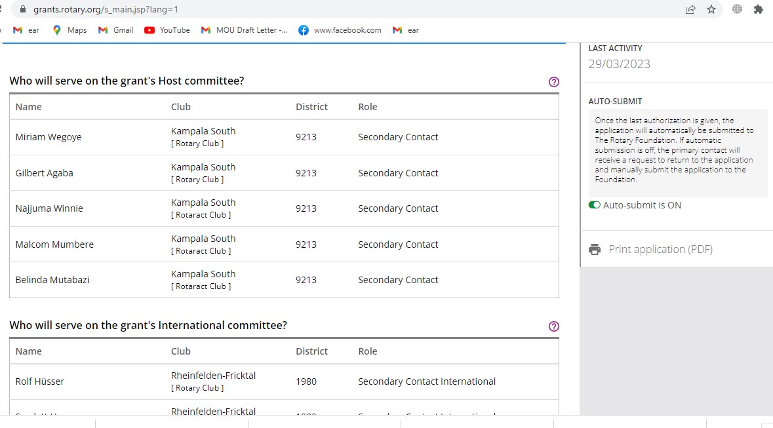Click Kampala South club in Najjuma Winnie row
773x428 pixels.
[203, 203]
